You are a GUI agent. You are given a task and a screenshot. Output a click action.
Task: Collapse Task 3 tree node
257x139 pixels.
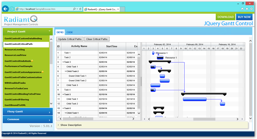(63, 62)
